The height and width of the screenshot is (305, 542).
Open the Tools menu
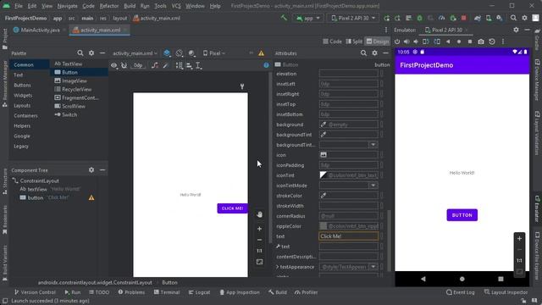click(160, 6)
